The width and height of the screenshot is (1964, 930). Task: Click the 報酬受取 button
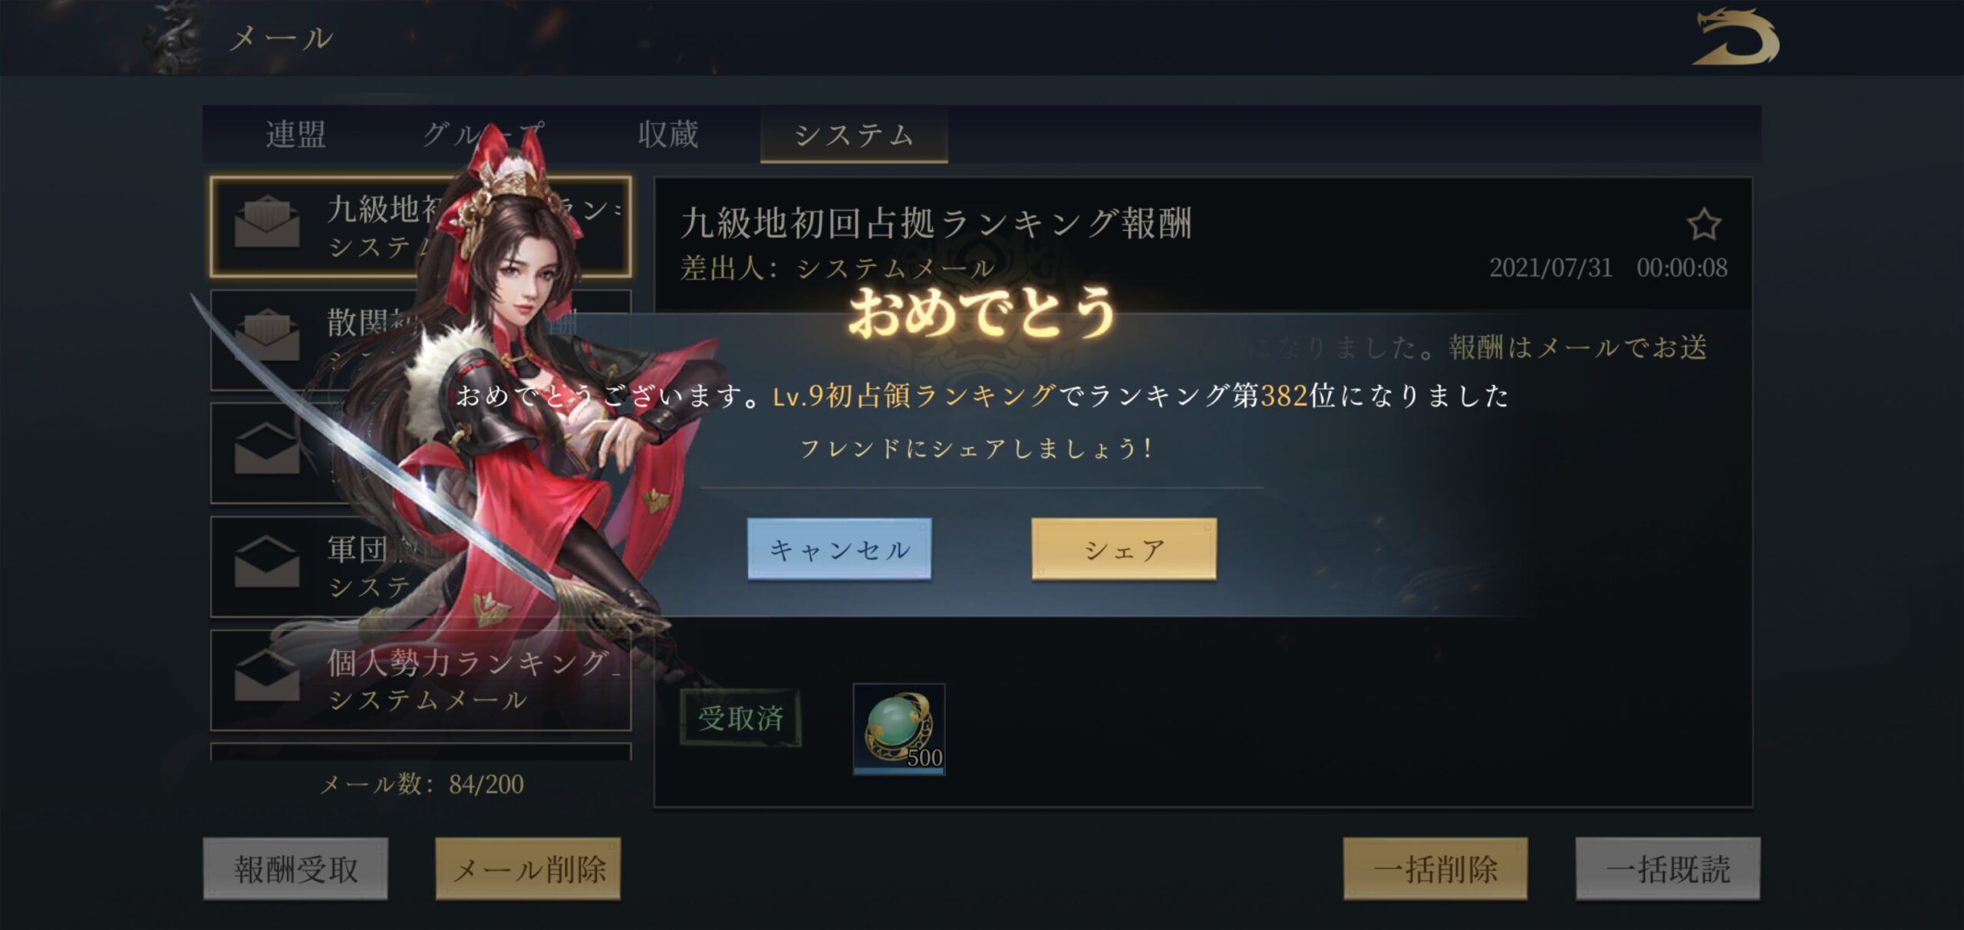tap(295, 869)
